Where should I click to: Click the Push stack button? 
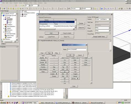[x=42, y=53]
